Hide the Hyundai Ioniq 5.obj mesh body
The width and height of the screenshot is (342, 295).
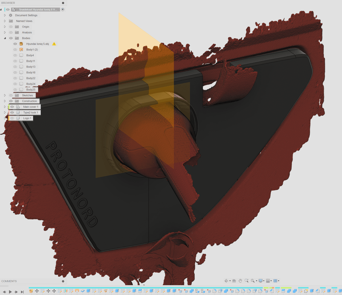pyautogui.click(x=15, y=44)
